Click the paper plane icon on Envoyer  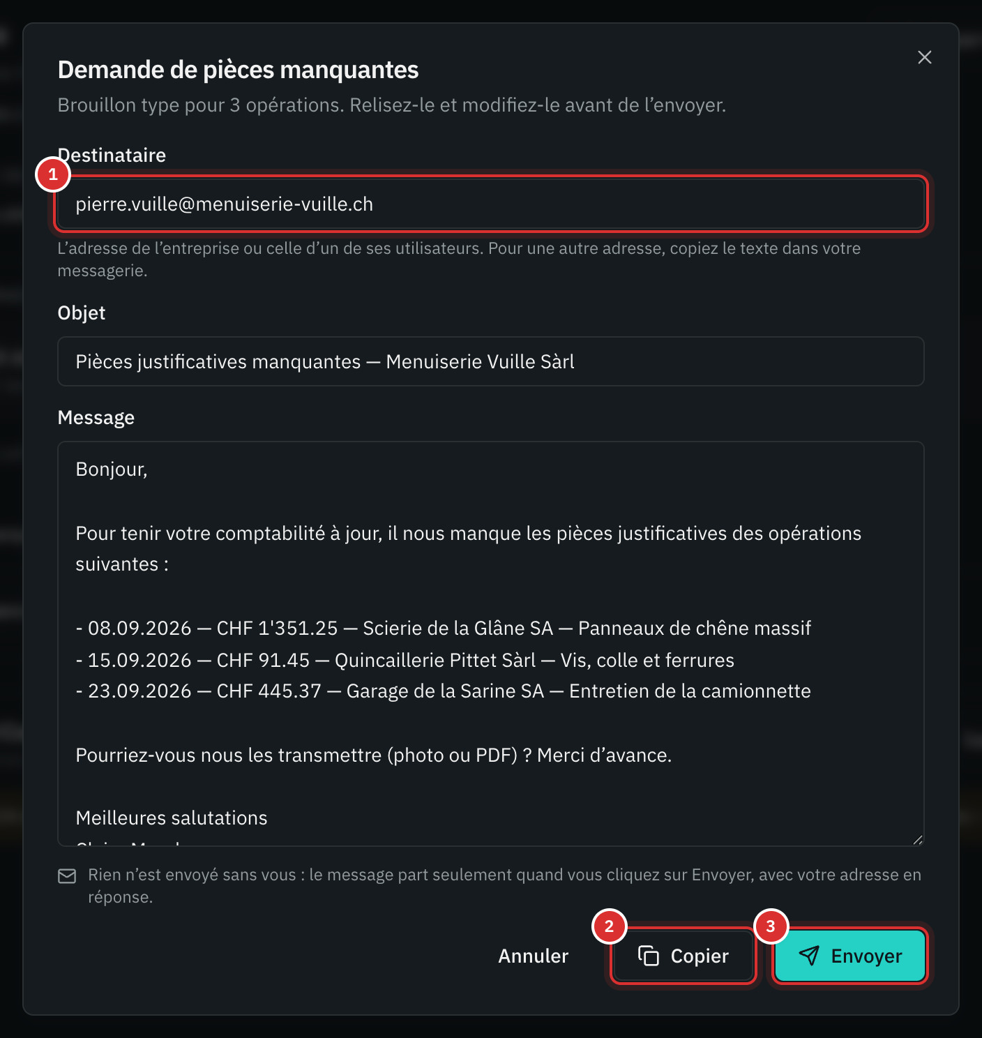pos(809,956)
